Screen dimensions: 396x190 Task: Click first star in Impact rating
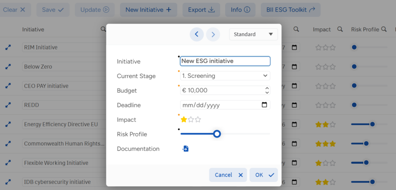coord(184,120)
